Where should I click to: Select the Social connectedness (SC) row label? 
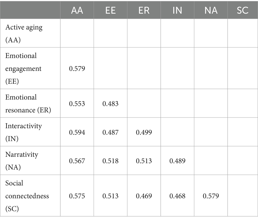click(27, 196)
